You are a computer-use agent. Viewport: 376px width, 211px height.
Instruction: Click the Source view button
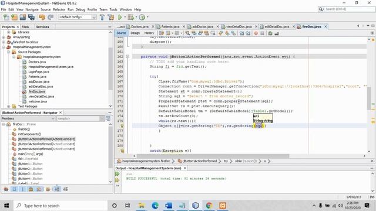[121, 33]
